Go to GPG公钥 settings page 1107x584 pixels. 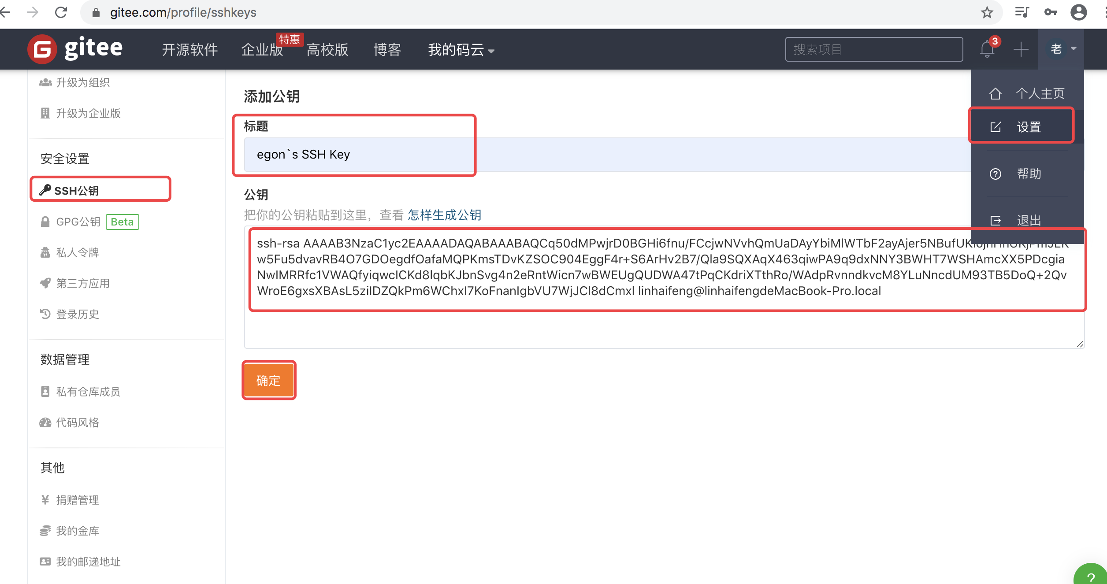coord(78,222)
